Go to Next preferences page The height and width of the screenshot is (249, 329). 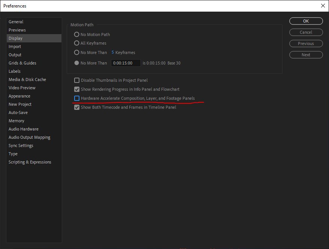click(306, 55)
